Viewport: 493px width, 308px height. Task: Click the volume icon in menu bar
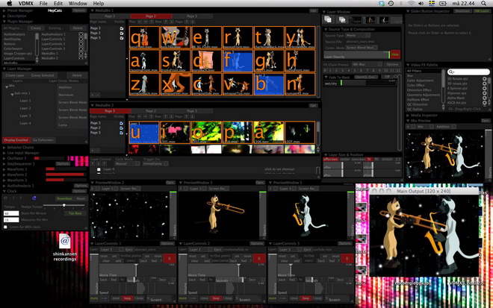[421, 4]
